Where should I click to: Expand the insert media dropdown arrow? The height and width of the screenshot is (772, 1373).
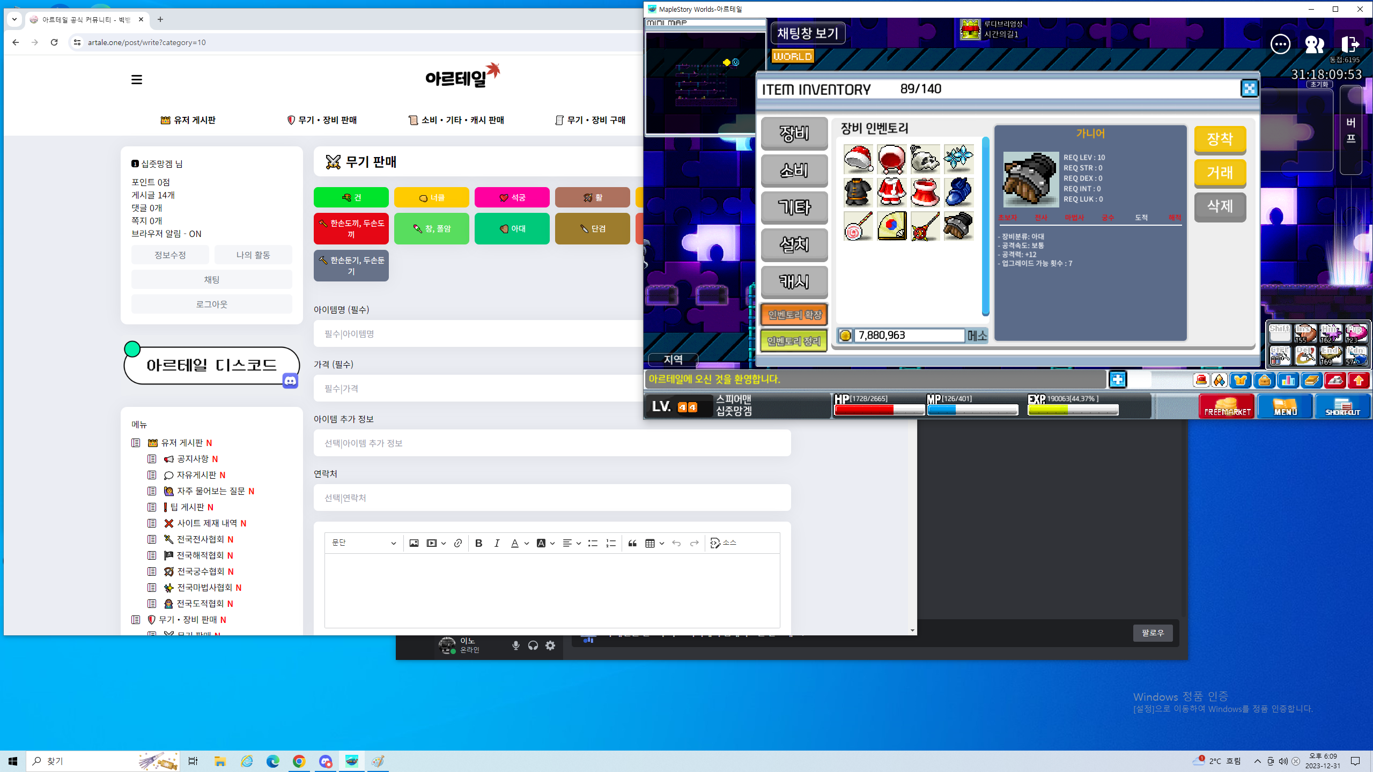pyautogui.click(x=444, y=543)
